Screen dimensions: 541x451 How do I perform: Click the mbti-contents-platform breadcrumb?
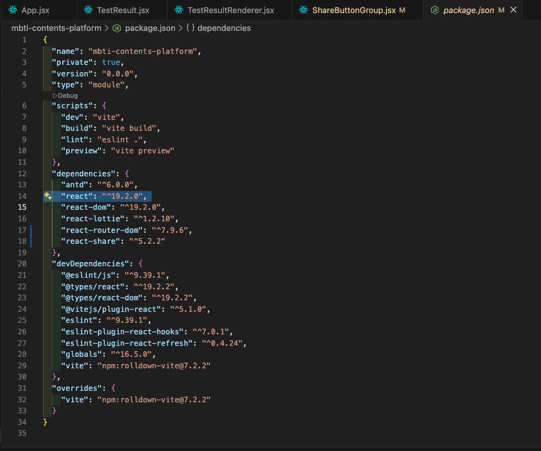pos(56,28)
